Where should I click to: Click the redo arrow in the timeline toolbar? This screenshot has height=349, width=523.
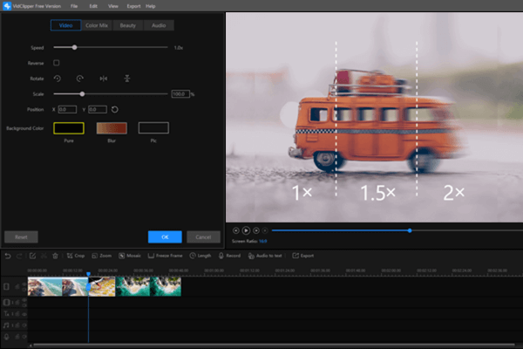click(19, 256)
